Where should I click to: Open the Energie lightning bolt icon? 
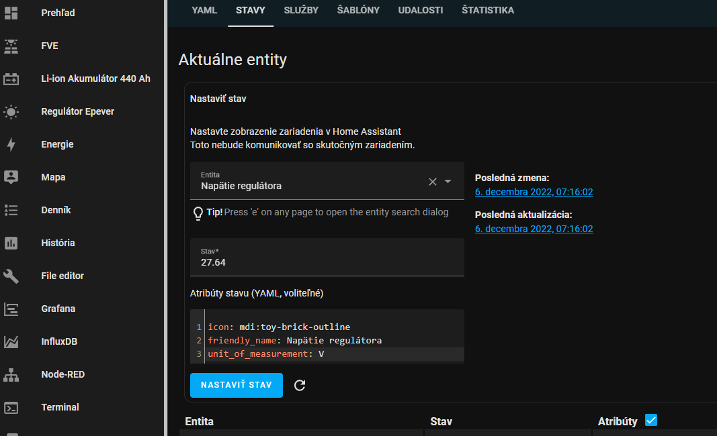11,144
